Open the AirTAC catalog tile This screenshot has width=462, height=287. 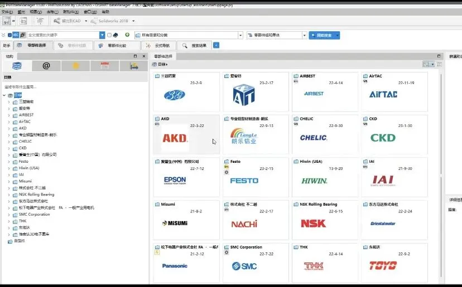point(394,92)
